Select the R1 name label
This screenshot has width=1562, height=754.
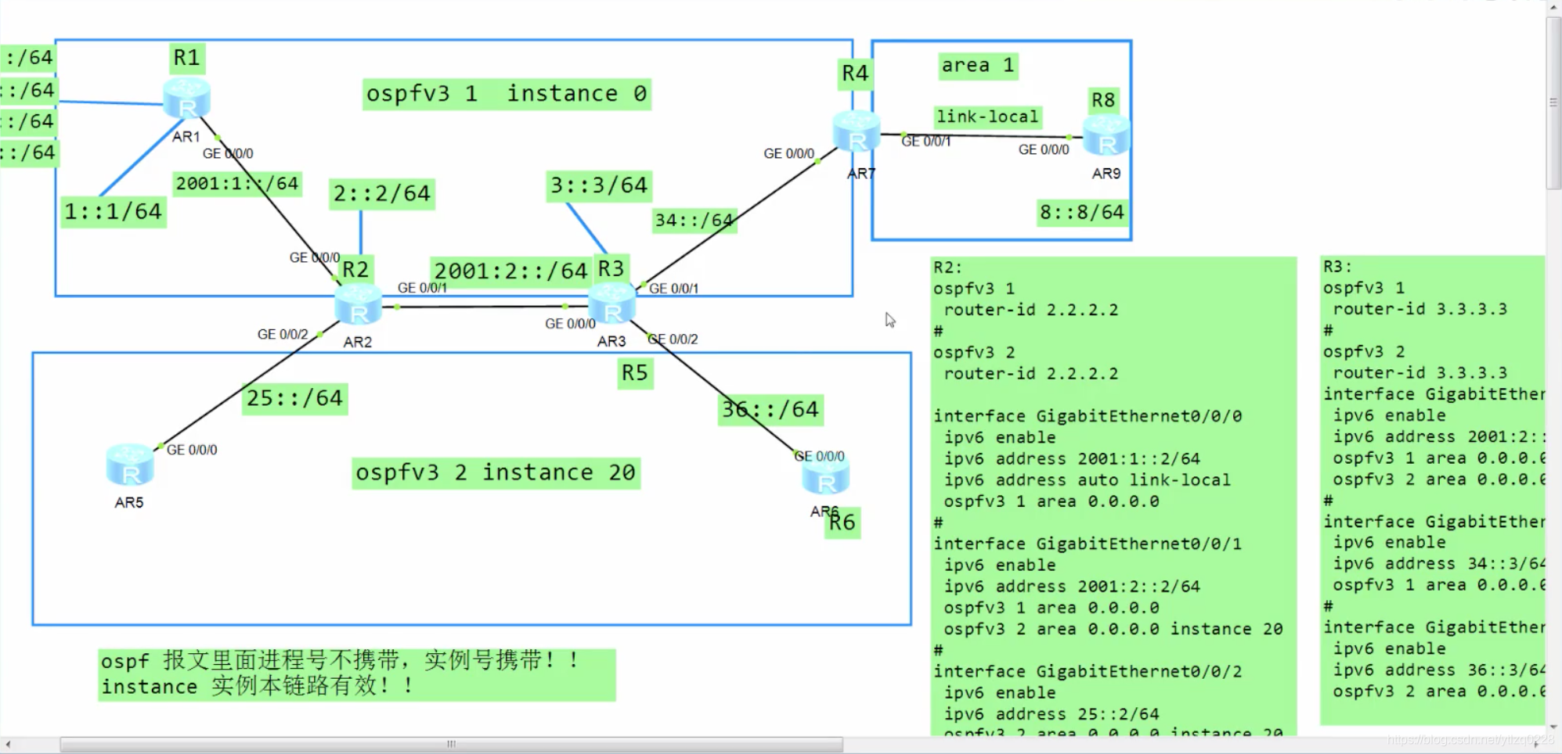click(186, 58)
